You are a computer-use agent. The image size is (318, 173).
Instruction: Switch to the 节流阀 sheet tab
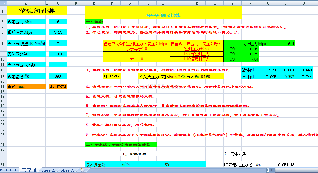(29, 170)
